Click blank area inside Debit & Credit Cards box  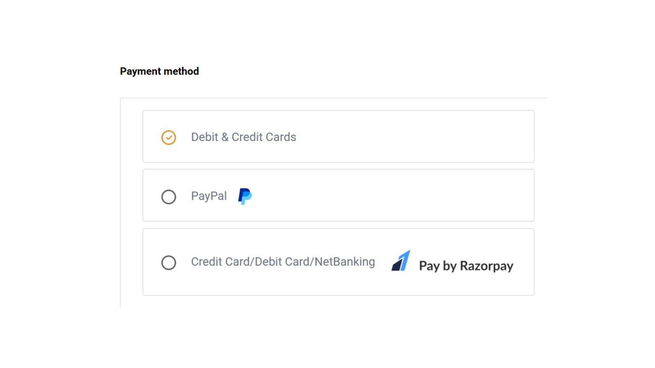(x=409, y=137)
